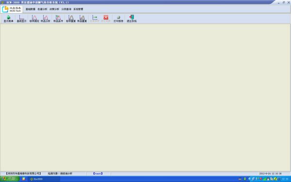Open the 基线显示 baseline display tool
The width and height of the screenshot is (291, 182).
21,19
